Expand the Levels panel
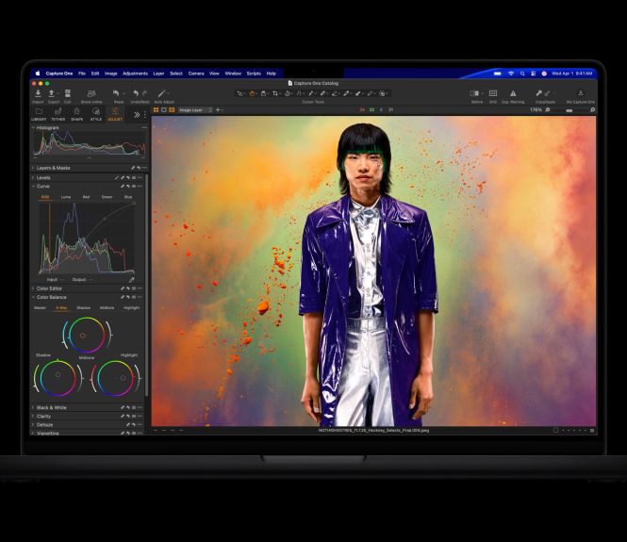Screen dimensions: 627x542 pyautogui.click(x=34, y=177)
